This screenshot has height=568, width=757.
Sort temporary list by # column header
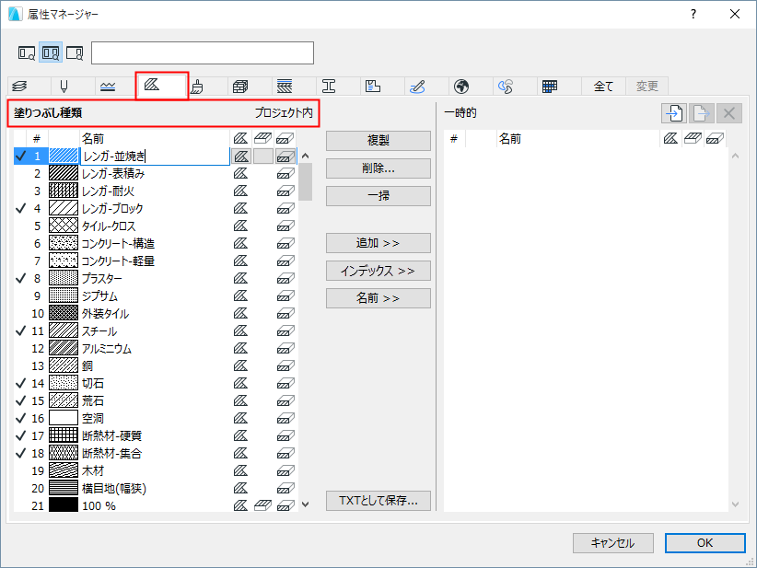[454, 139]
